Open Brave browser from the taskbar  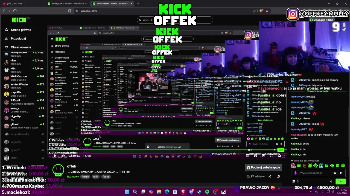coord(183,192)
